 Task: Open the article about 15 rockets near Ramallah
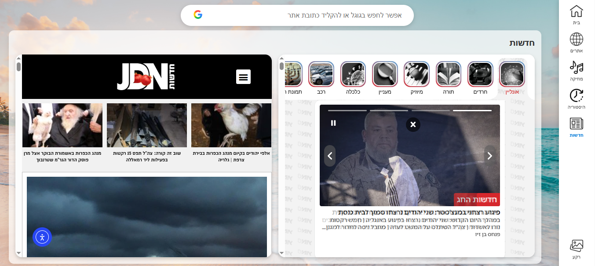point(146,156)
